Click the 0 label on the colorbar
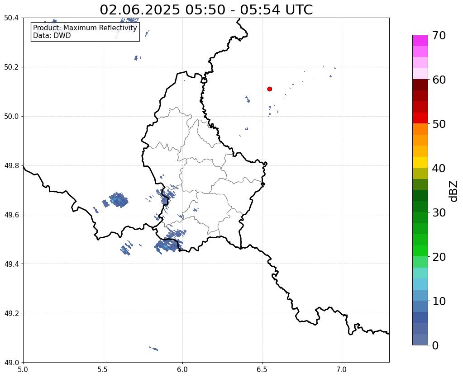Viewport: 463px width, 377px height. [435, 345]
